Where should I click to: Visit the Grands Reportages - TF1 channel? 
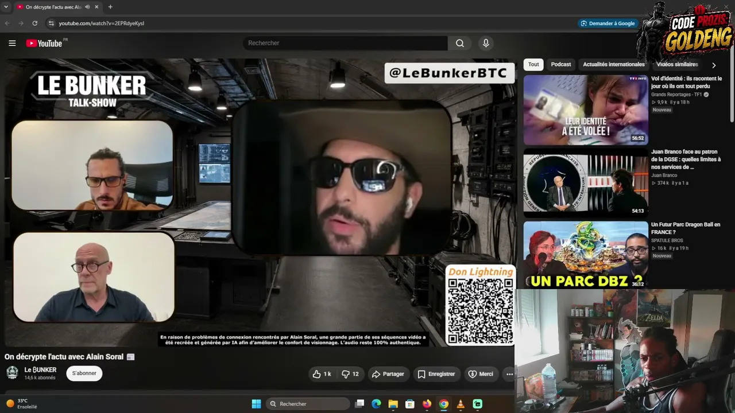point(676,95)
